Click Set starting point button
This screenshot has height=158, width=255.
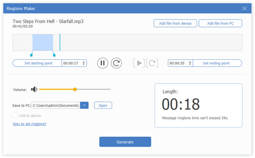click(x=37, y=63)
